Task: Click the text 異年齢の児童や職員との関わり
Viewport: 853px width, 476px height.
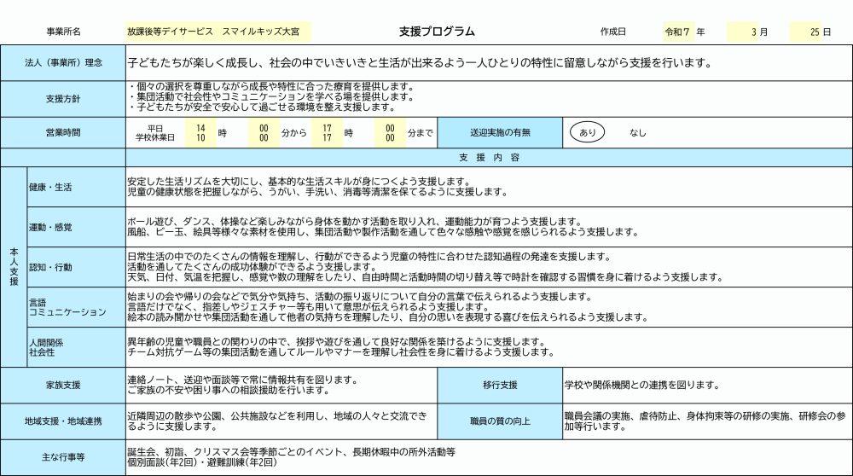Action: [x=336, y=342]
